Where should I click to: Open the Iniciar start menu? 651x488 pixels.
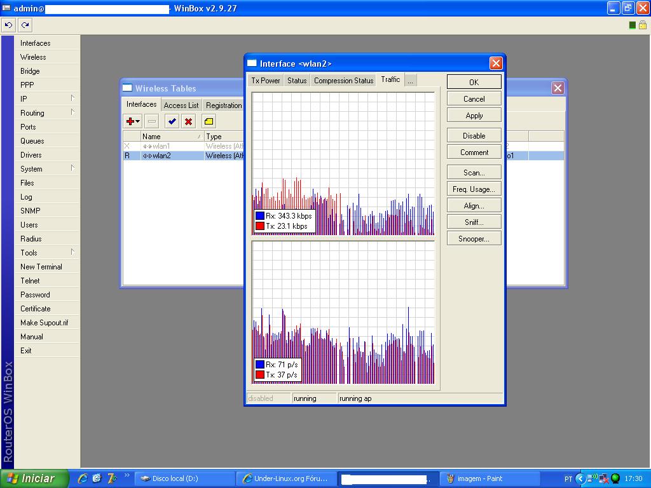[x=34, y=478]
